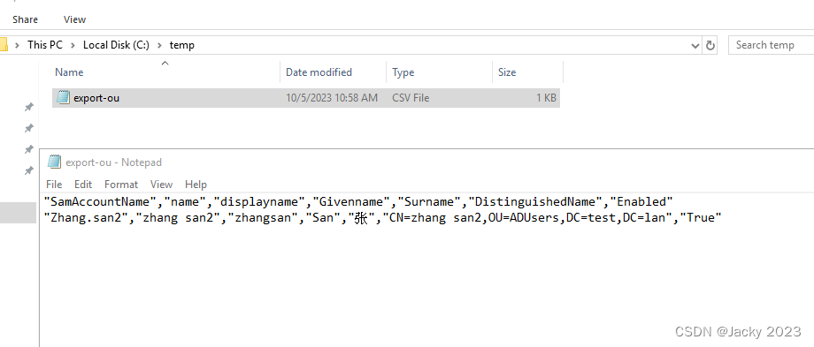Screen dimensions: 814x347
Task: Select the export-ou CSV file icon
Action: click(63, 97)
